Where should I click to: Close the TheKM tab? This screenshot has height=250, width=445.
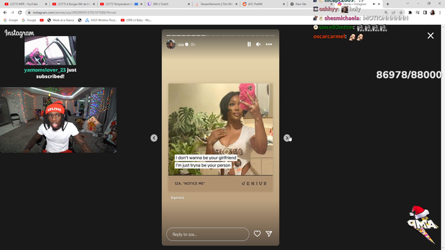click(284, 4)
